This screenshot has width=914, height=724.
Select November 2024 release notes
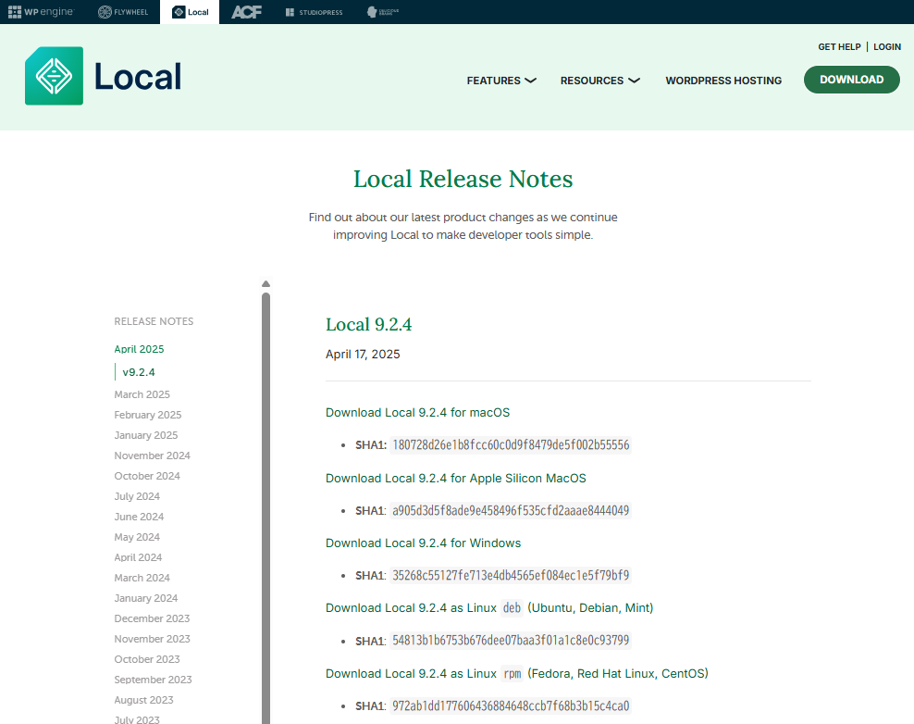pyautogui.click(x=152, y=456)
